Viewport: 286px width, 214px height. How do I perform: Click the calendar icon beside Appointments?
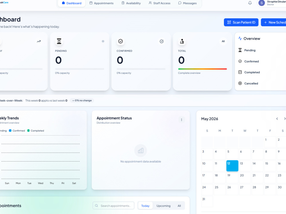click(91, 3)
